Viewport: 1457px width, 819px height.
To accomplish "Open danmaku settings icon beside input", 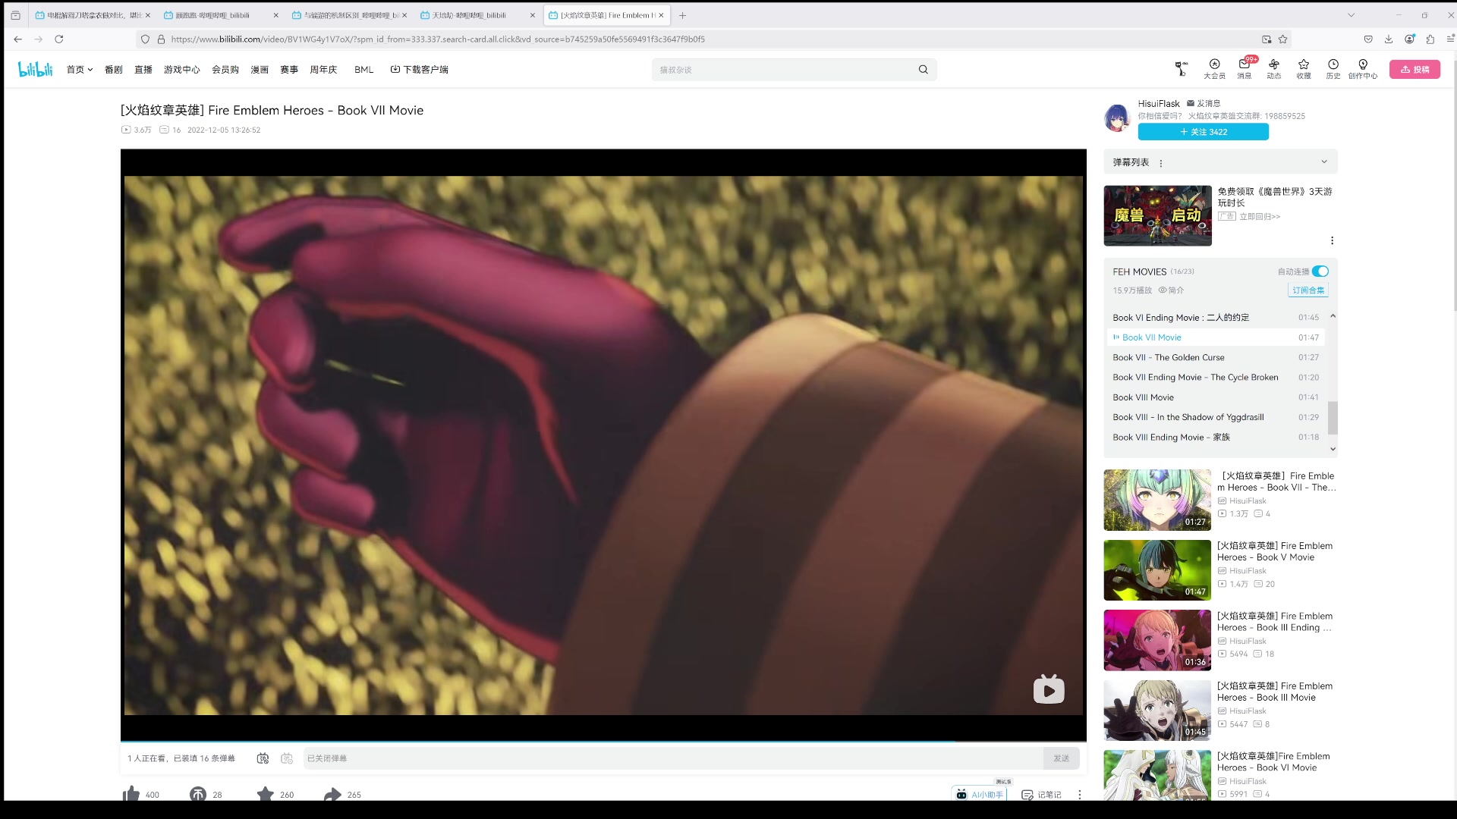I will pos(287,758).
